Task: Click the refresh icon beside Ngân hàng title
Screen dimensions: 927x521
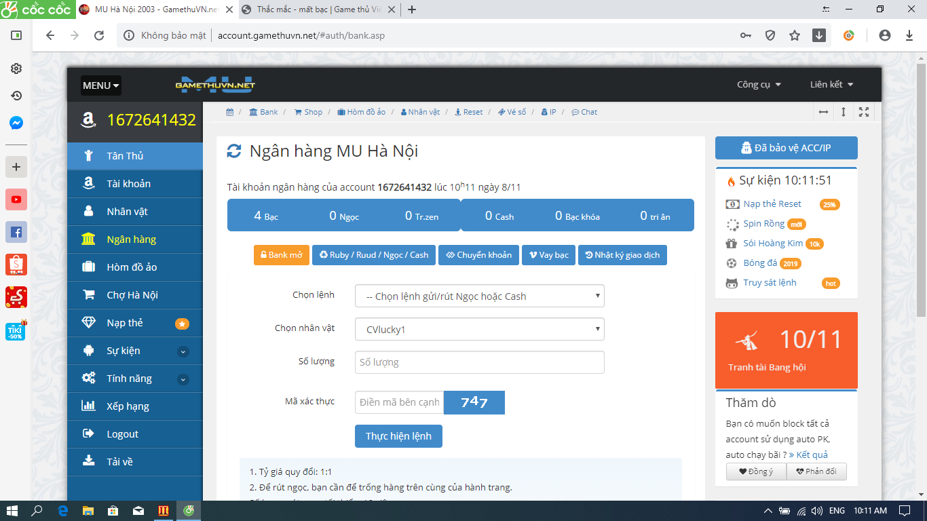Action: [234, 151]
